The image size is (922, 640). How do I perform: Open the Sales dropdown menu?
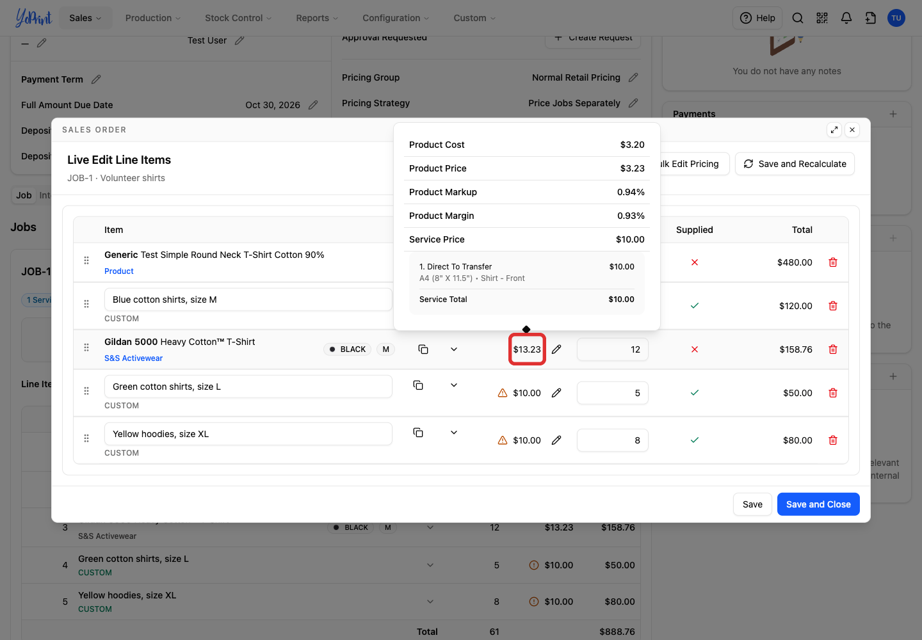[x=86, y=18]
